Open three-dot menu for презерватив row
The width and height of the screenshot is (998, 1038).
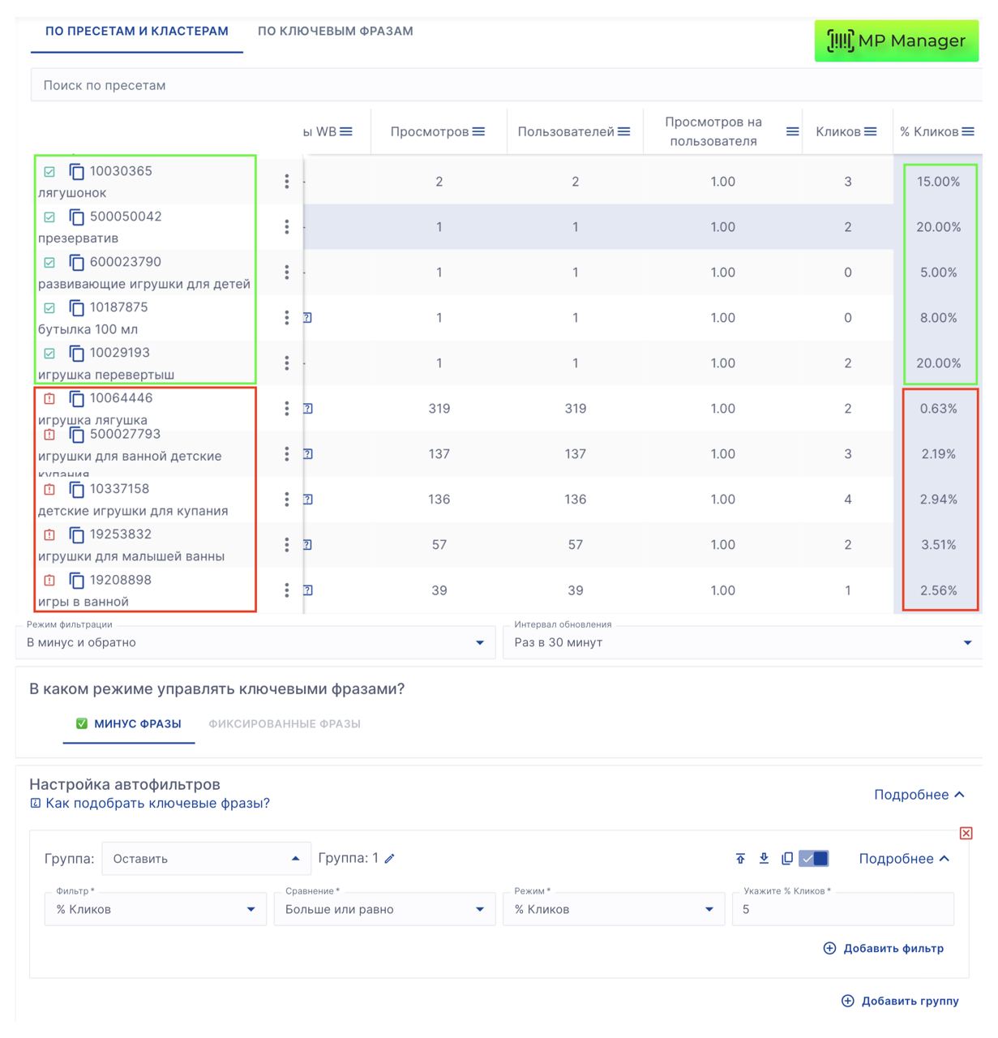pyautogui.click(x=286, y=227)
